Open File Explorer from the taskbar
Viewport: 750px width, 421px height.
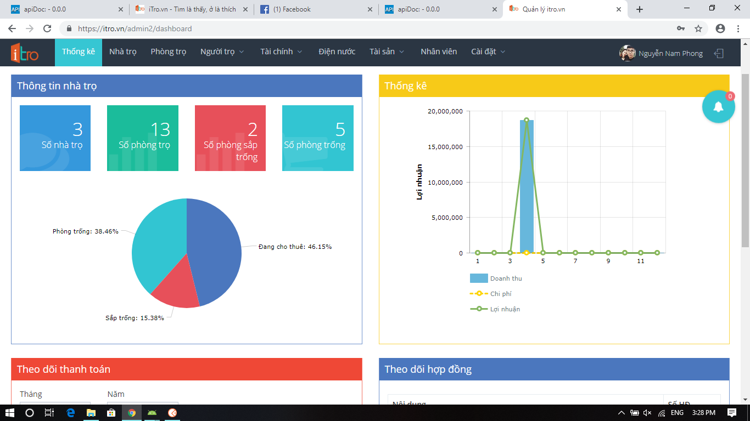pos(91,413)
